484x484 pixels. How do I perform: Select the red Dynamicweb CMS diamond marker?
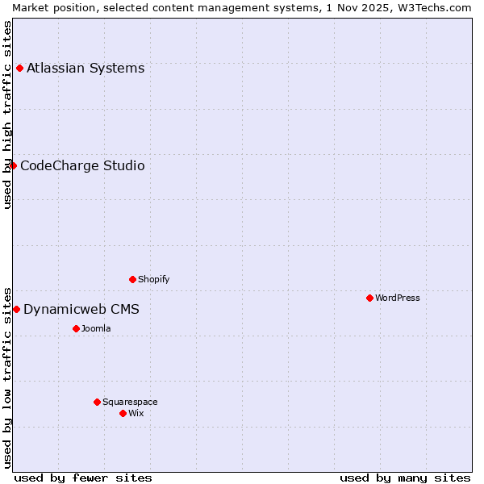(x=16, y=309)
